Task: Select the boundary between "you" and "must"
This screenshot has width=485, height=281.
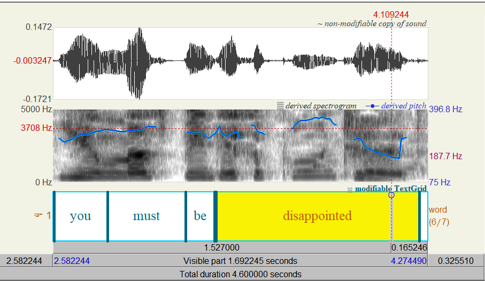Action: pos(107,216)
